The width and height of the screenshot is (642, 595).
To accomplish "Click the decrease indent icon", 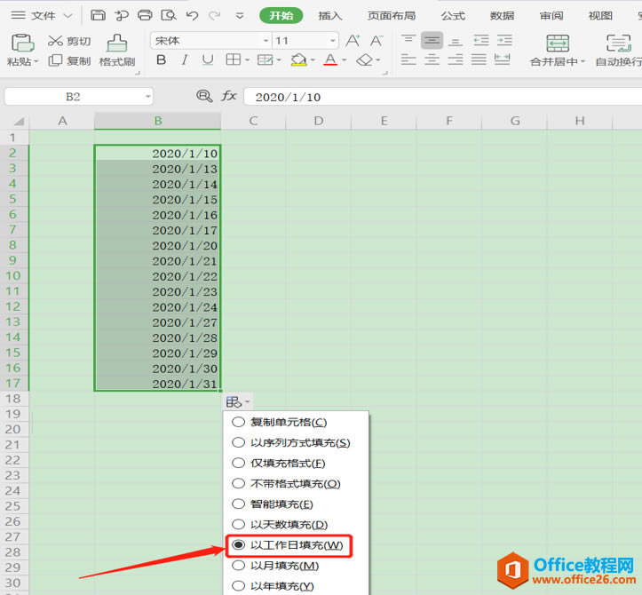I will coord(481,40).
